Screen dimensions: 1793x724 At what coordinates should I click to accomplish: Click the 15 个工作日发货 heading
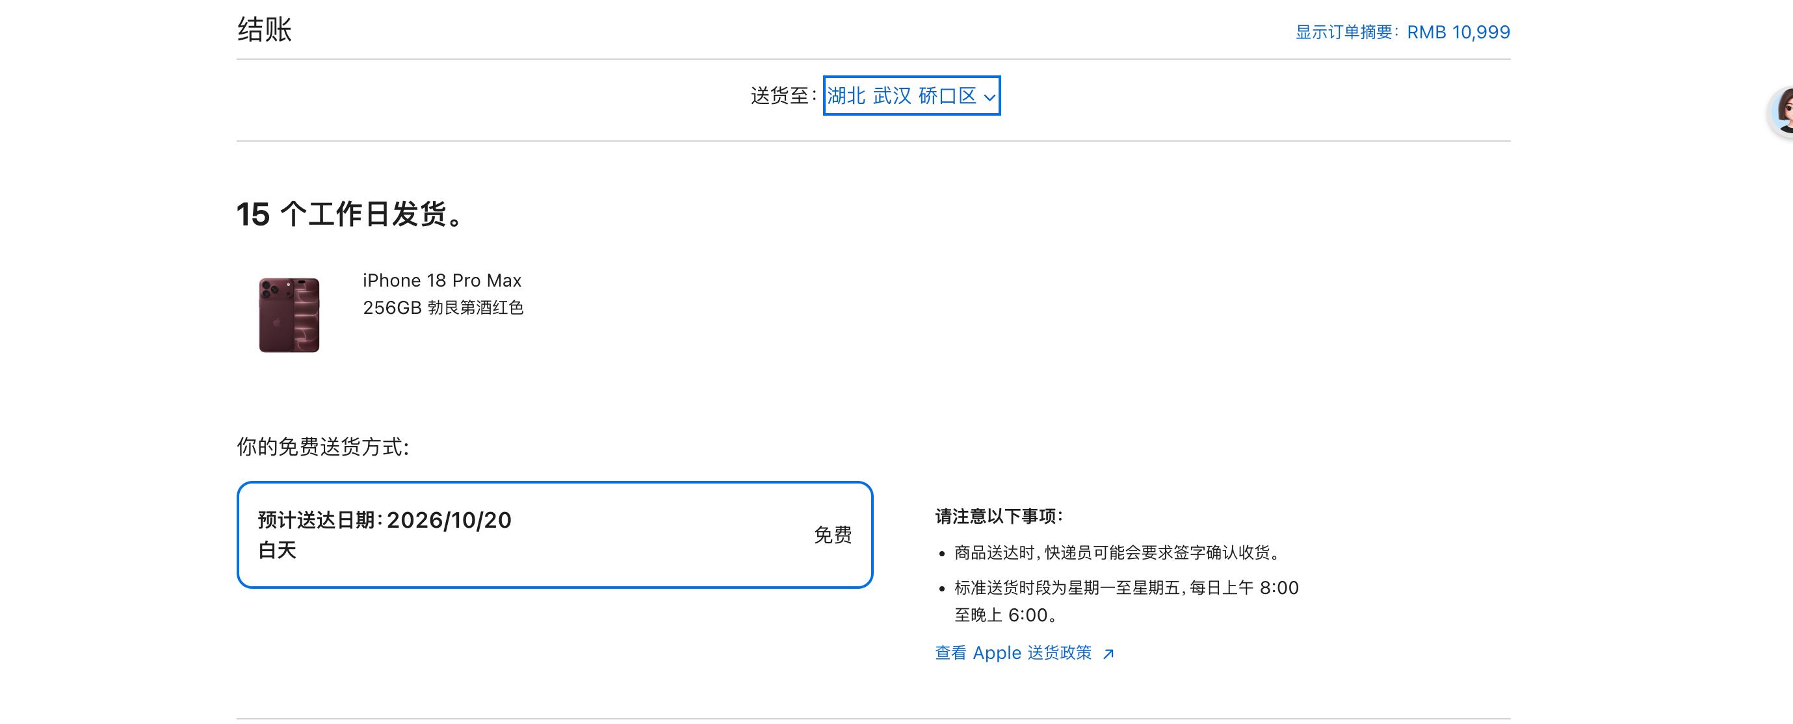click(x=351, y=214)
